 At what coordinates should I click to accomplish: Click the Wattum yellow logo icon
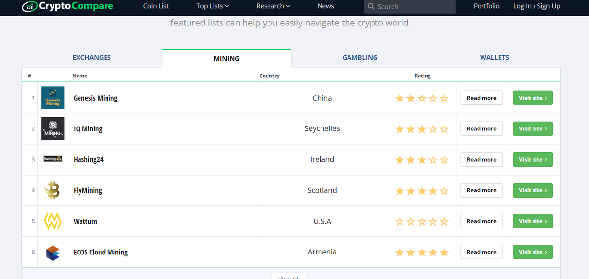[x=53, y=221]
